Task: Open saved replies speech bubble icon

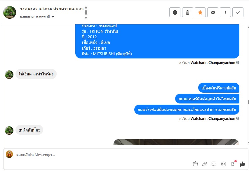Action: (214, 164)
